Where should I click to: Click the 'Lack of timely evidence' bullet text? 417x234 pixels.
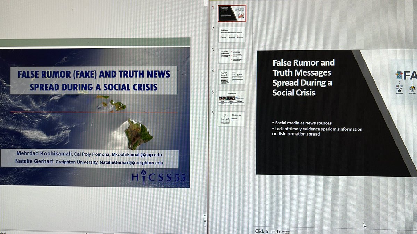tap(317, 131)
